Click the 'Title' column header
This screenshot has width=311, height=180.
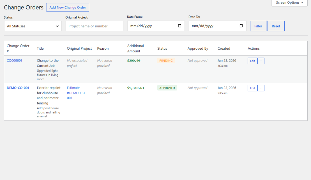tap(40, 48)
